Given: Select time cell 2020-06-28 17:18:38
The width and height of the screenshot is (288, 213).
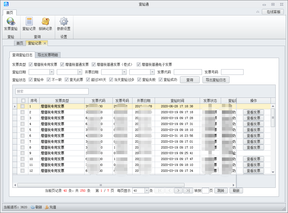Looking at the screenshot, I should click(x=177, y=106).
